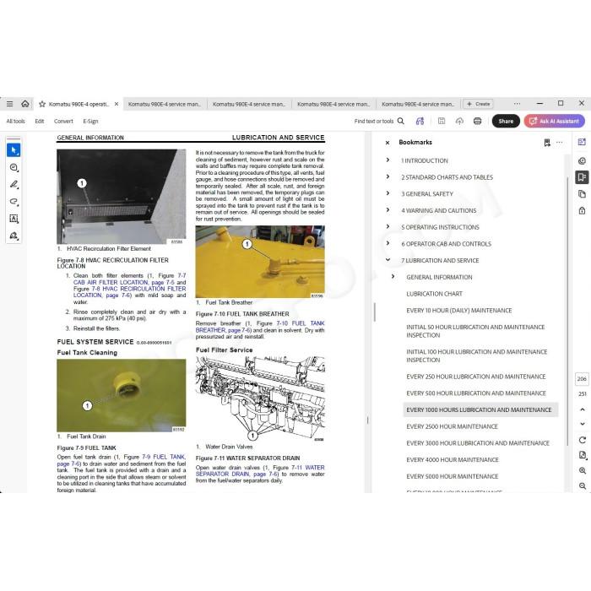Expand the GENERAL INFORMATION sub-bookmark
The width and height of the screenshot is (591, 591).
tap(393, 277)
